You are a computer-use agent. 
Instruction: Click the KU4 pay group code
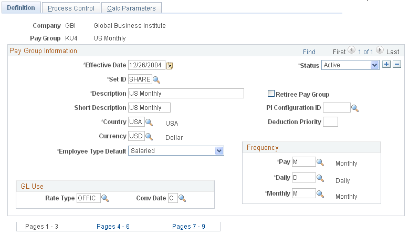tap(71, 38)
